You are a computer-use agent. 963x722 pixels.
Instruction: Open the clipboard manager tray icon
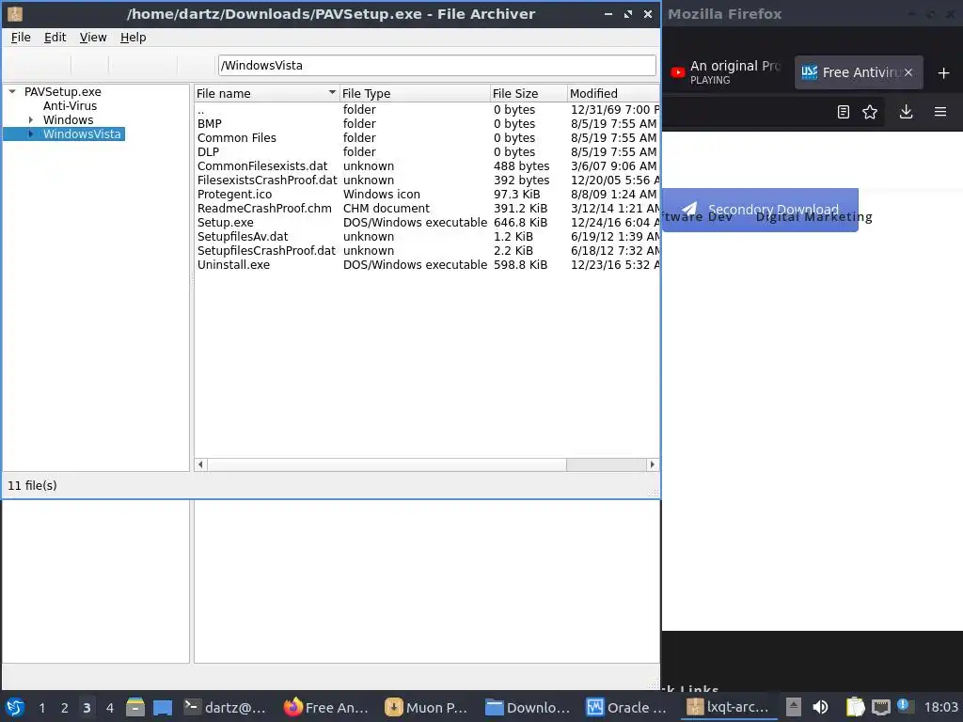tap(855, 707)
